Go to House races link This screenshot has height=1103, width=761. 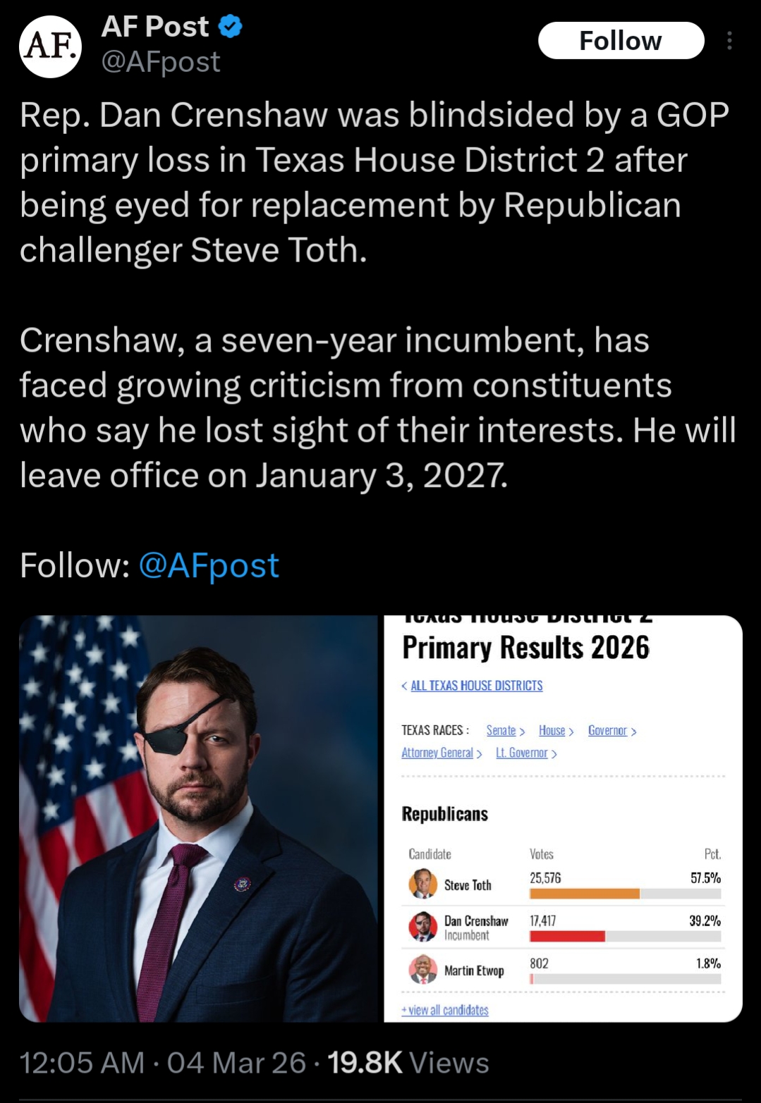click(x=552, y=731)
